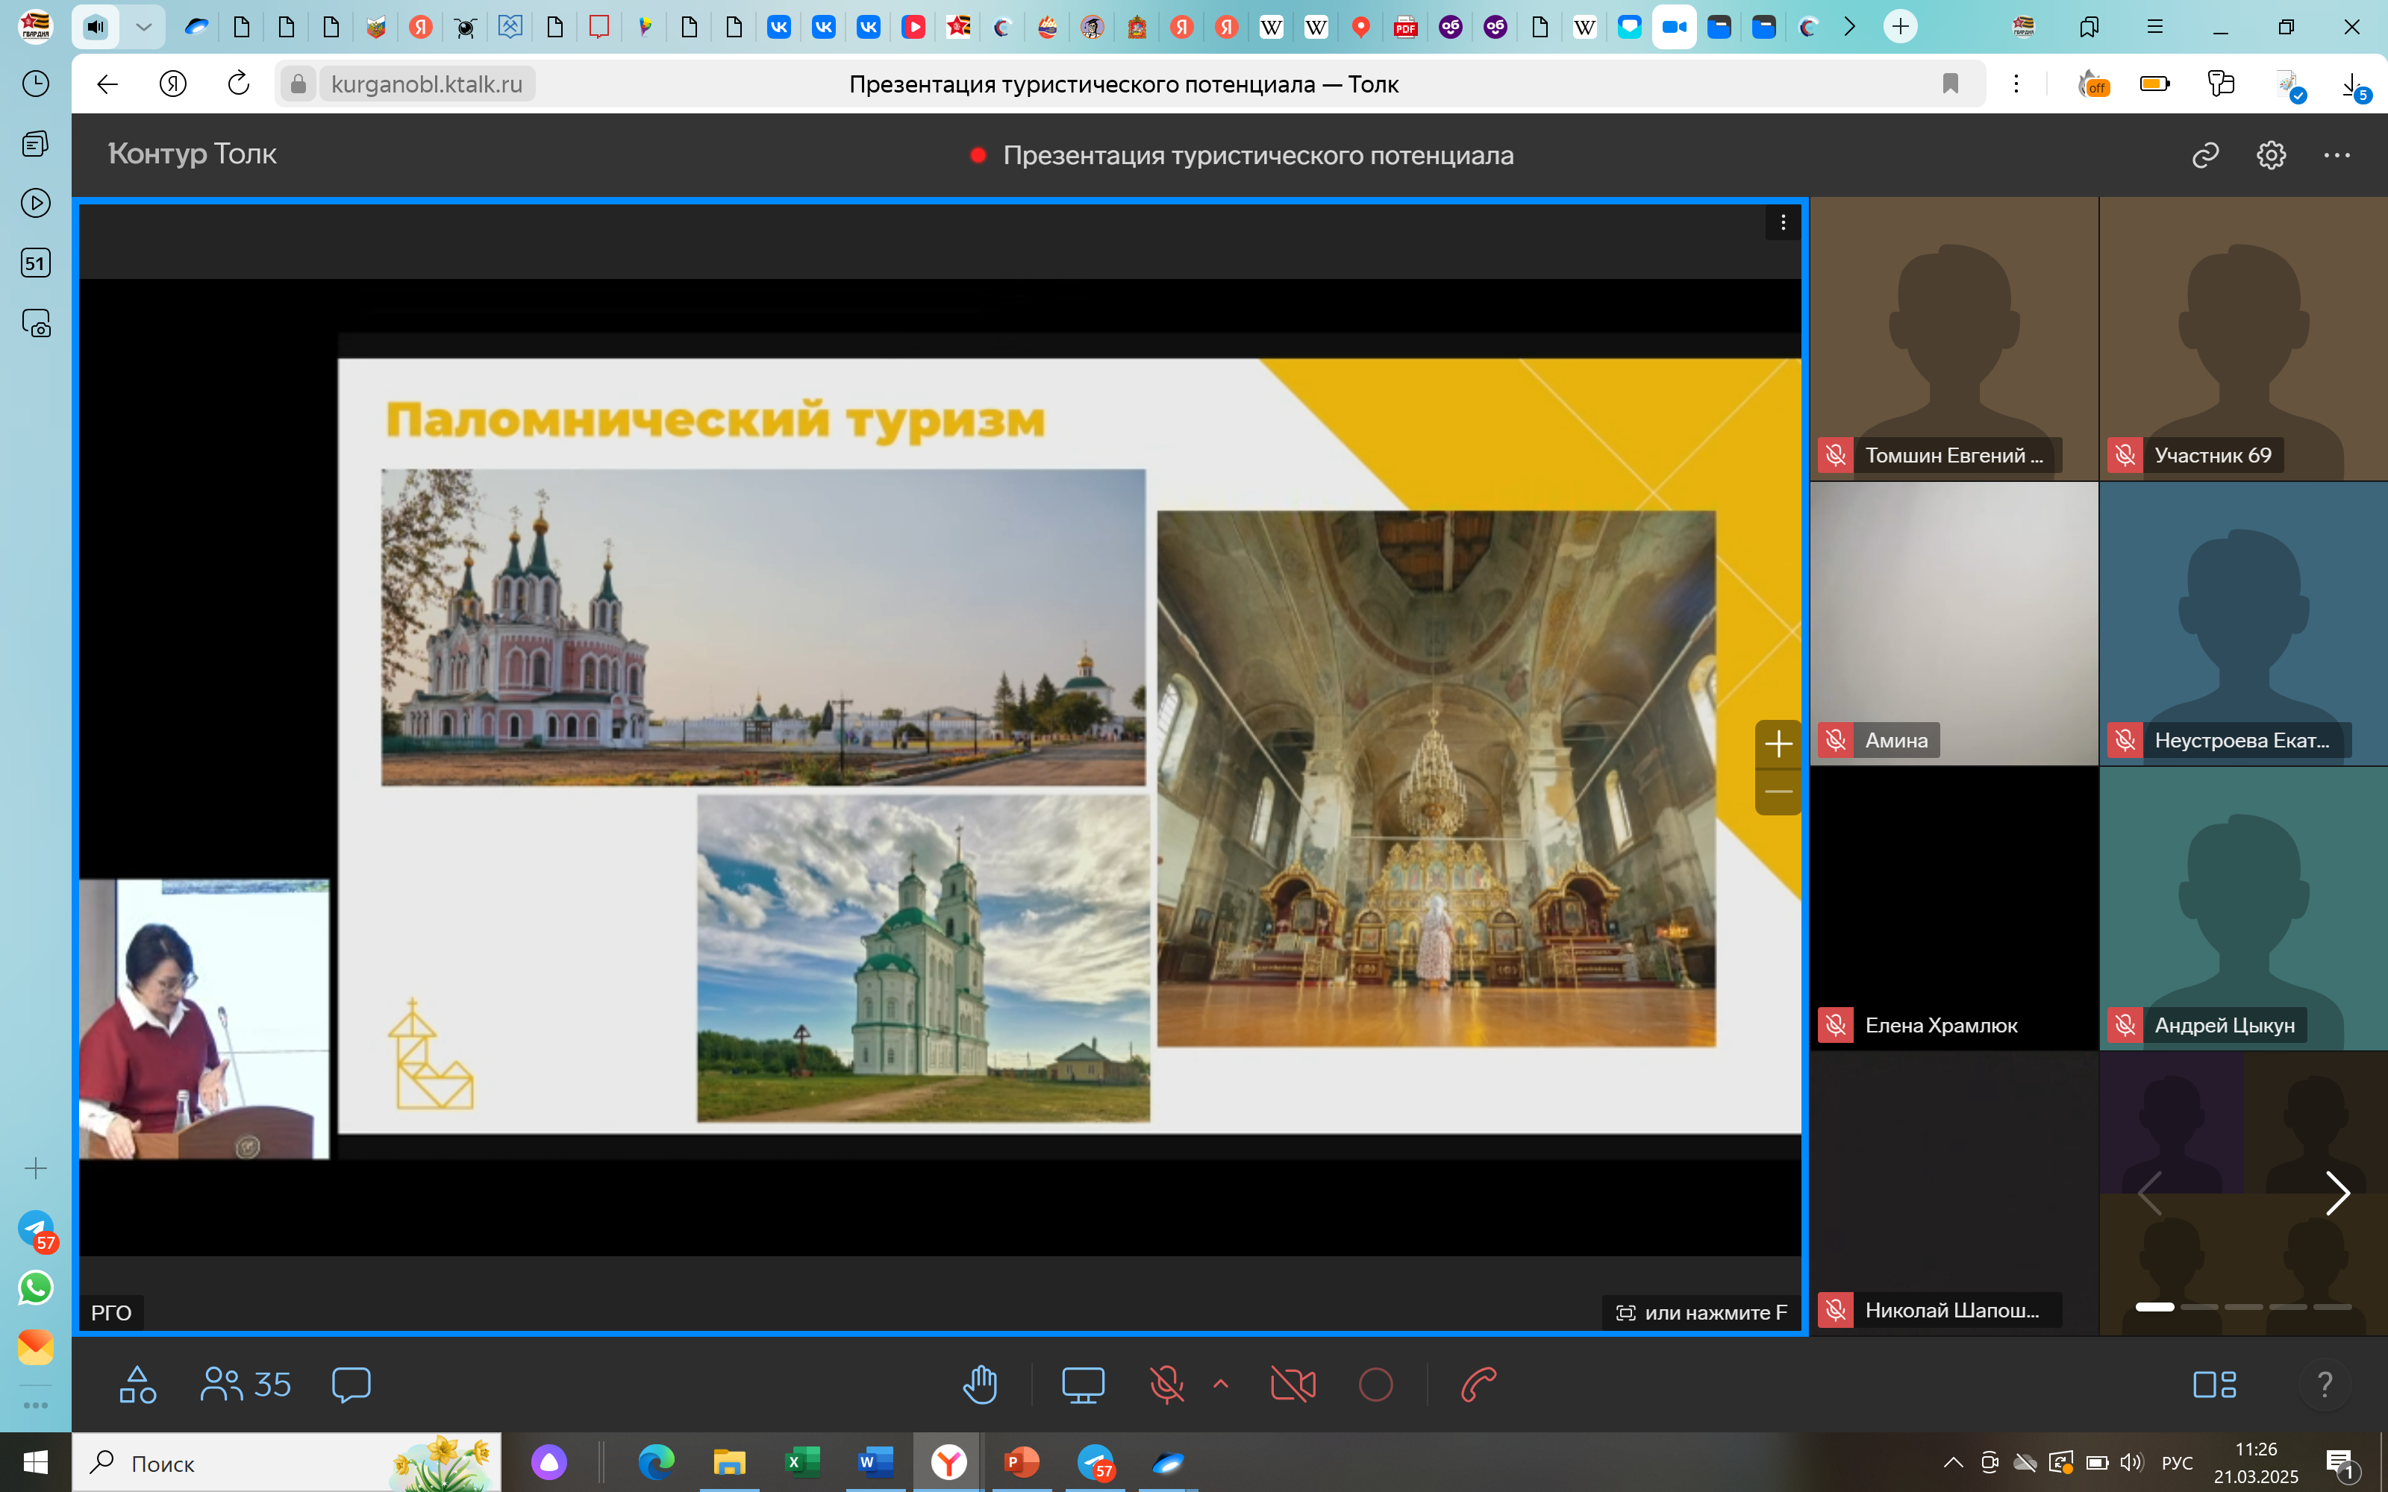This screenshot has height=1492, width=2388.
Task: Open Telegram from Windows taskbar
Action: pyautogui.click(x=1095, y=1462)
